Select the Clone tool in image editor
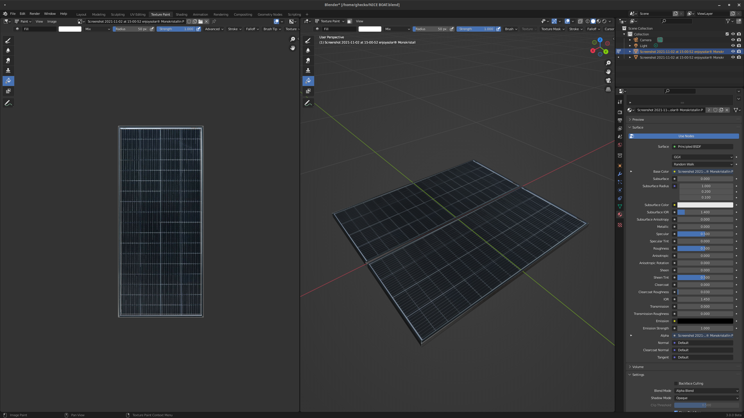Viewport: 744px width, 418px height. [8, 71]
